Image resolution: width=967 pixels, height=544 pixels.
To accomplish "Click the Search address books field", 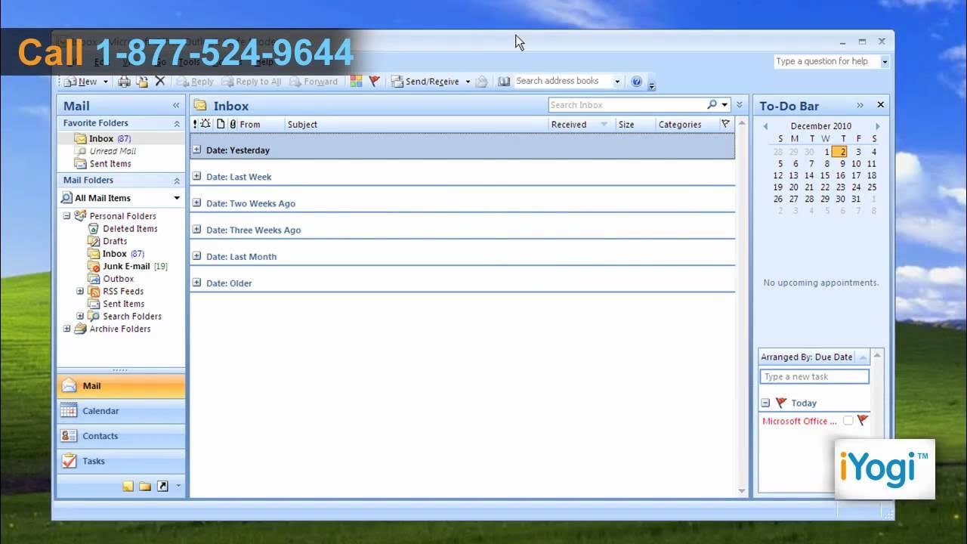I will point(563,81).
